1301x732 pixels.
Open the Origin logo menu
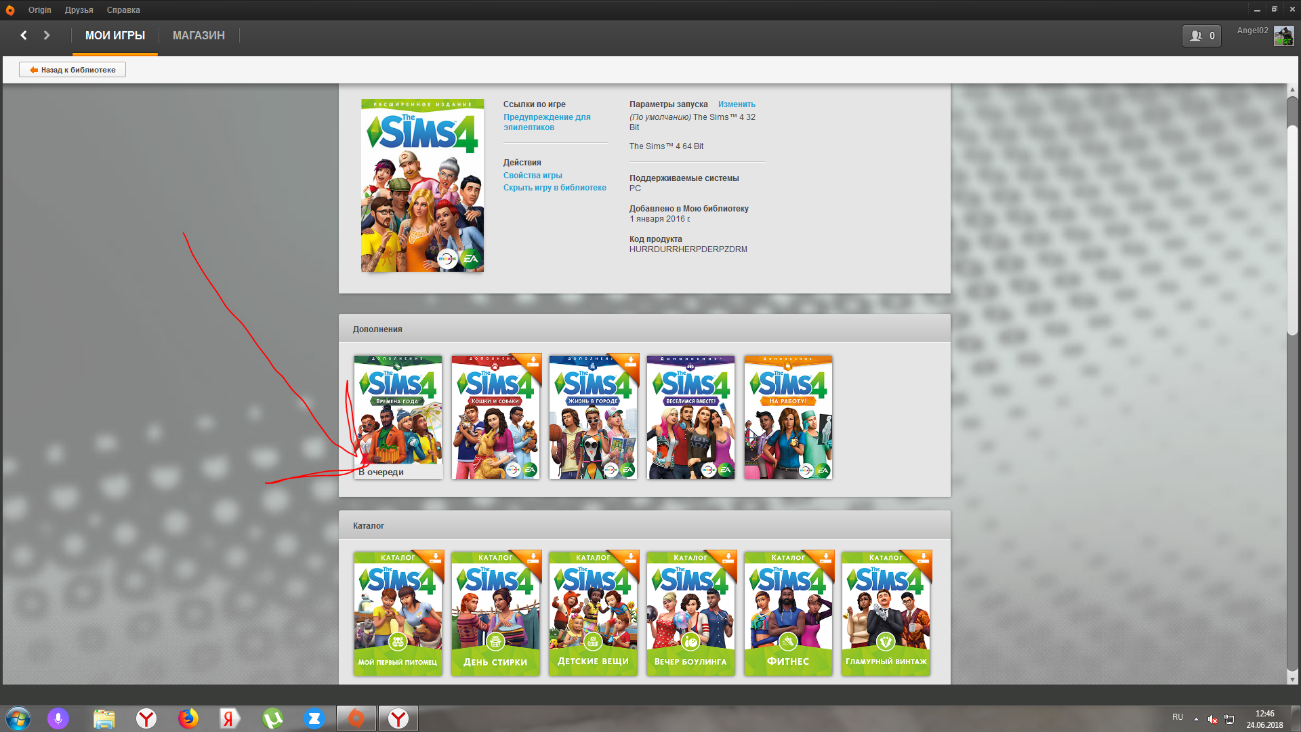click(x=10, y=10)
